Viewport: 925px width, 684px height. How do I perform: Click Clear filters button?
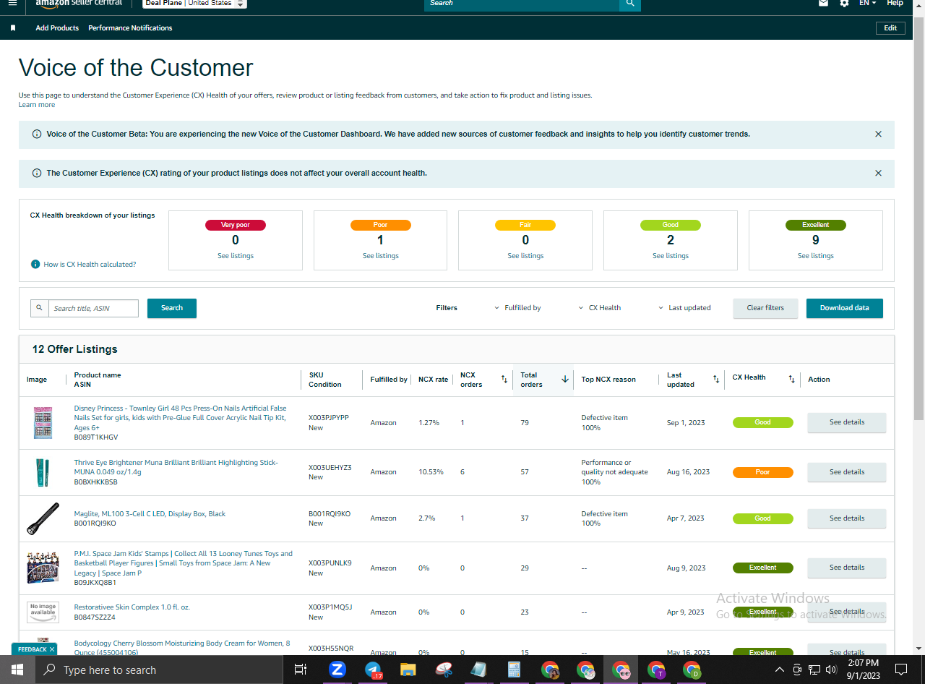click(x=765, y=308)
